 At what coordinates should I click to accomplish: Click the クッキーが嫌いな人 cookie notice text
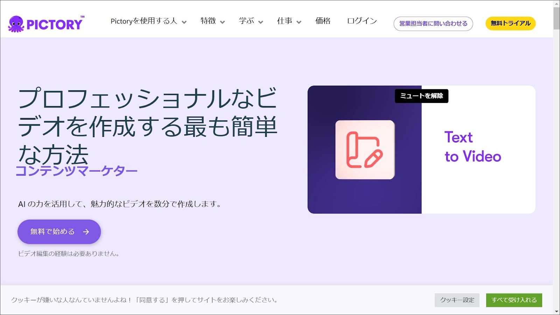(145, 300)
